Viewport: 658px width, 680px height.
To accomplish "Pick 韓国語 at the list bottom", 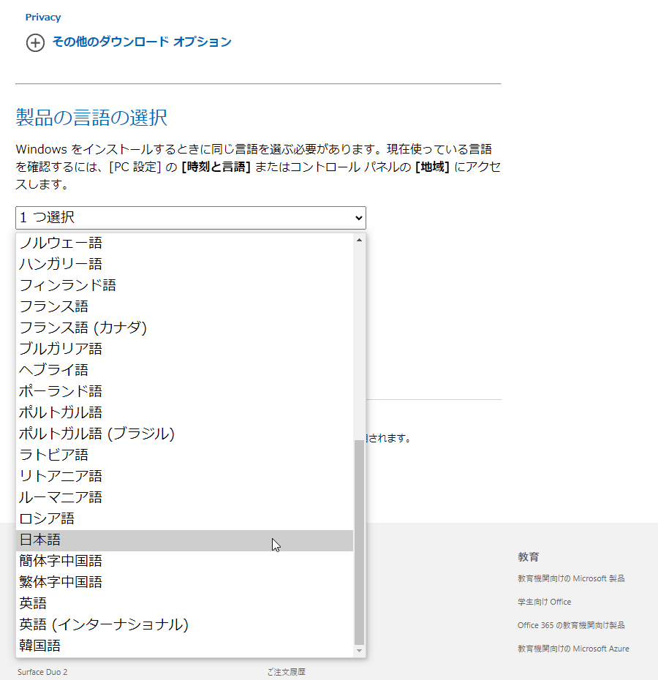I will click(184, 646).
